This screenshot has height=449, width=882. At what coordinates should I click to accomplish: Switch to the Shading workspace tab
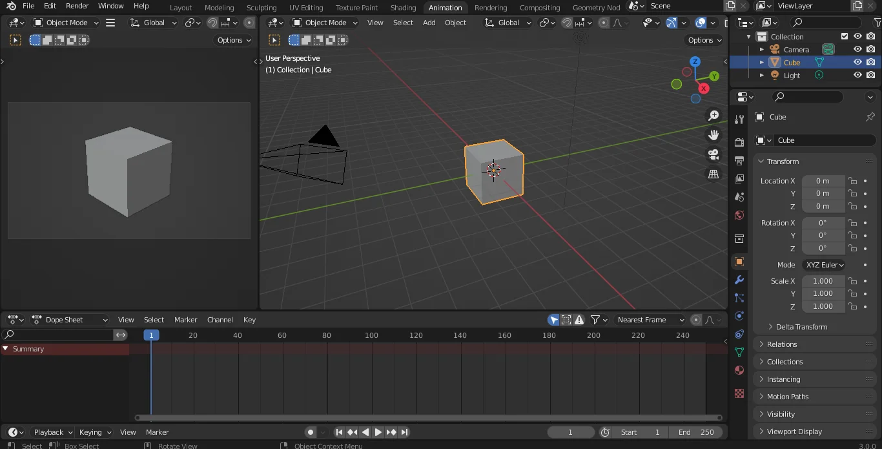403,8
